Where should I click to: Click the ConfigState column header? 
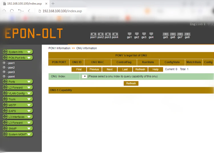[172, 62]
